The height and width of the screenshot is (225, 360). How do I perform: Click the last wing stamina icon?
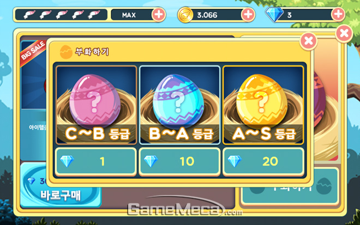click(x=94, y=15)
